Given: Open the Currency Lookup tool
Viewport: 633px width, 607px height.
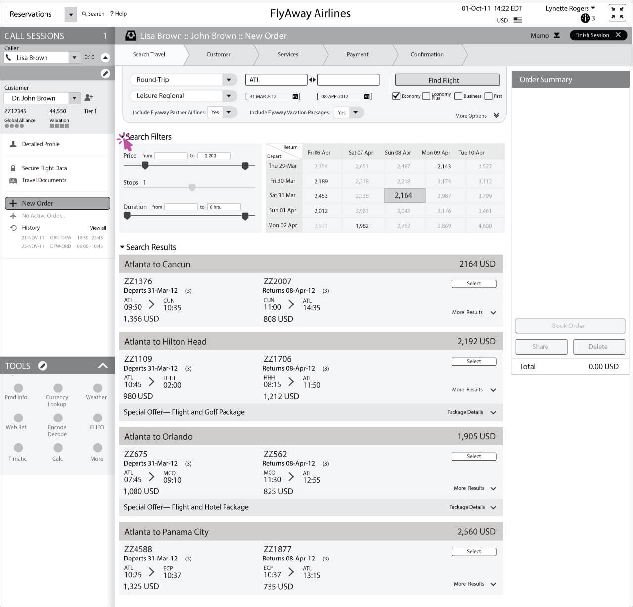Looking at the screenshot, I should (x=58, y=389).
